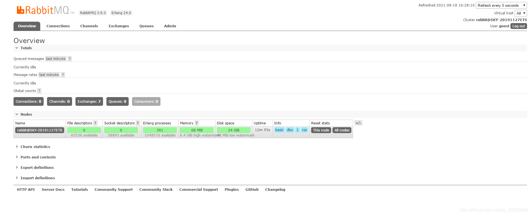Show help for File descriptors column
The height and width of the screenshot is (215, 531).
coord(95,123)
